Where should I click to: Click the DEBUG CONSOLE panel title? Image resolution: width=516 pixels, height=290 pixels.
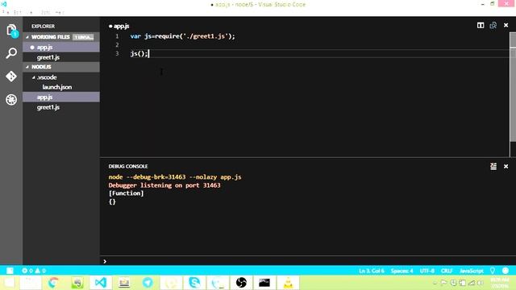[x=128, y=167]
